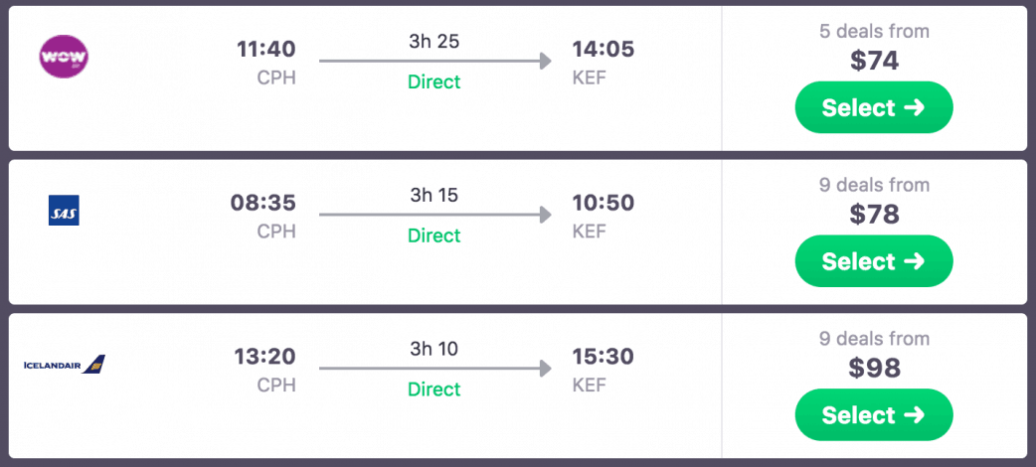Click the WOW air airline logo

tap(64, 56)
